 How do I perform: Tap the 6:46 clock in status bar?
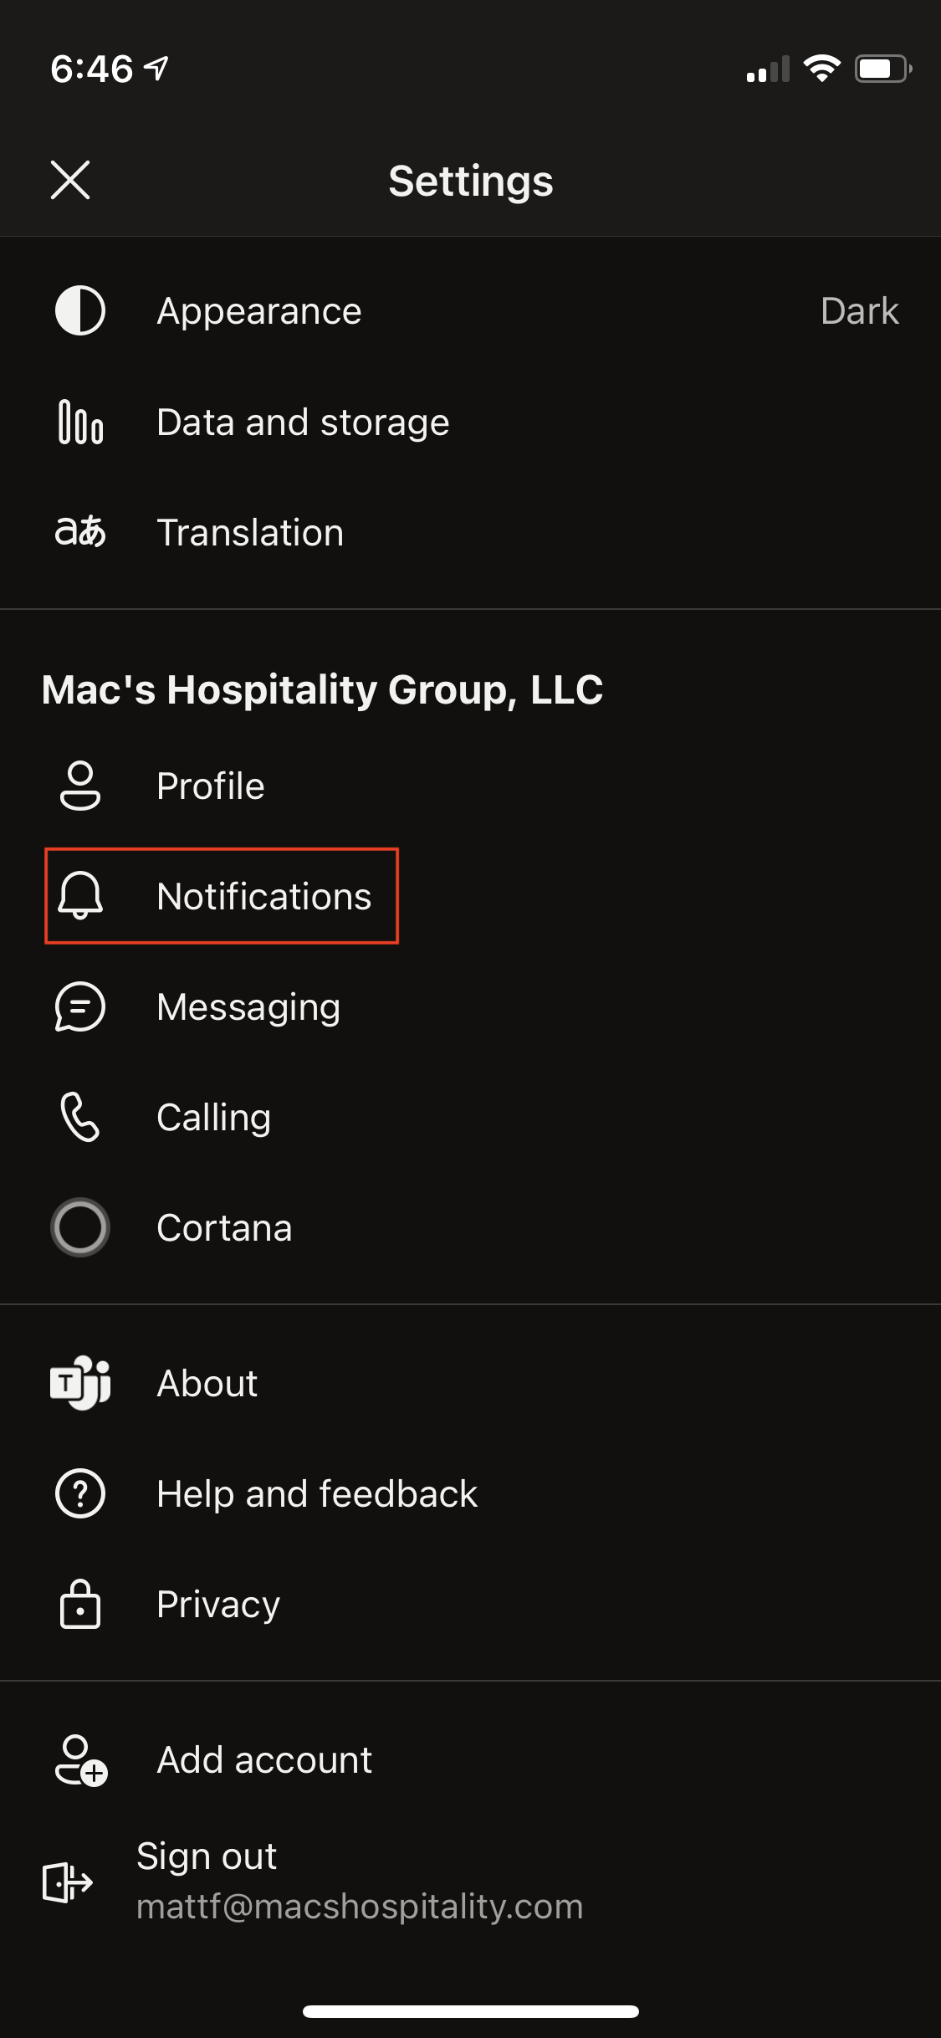tap(91, 69)
